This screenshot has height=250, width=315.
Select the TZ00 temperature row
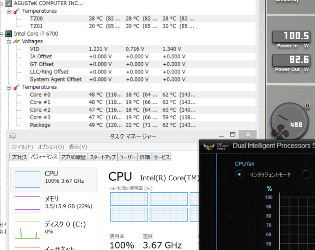coord(142,19)
